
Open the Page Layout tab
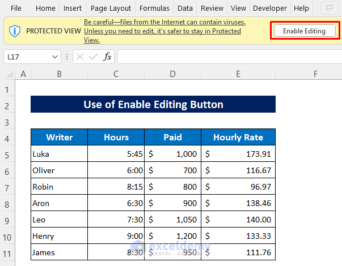(111, 8)
